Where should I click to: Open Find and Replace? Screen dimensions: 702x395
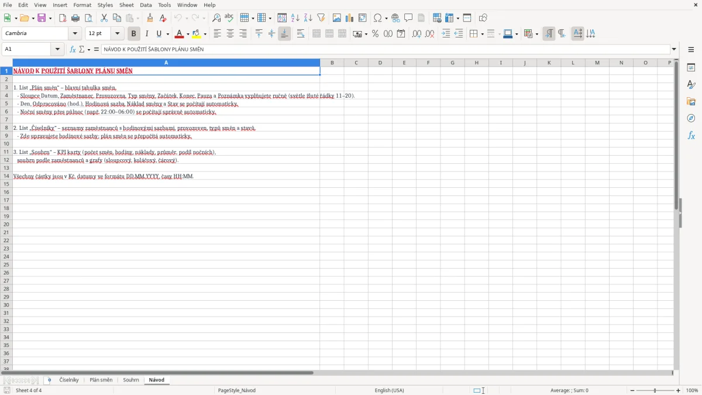point(216,18)
